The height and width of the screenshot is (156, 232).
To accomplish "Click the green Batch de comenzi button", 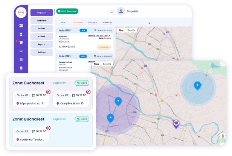I will coord(67,11).
